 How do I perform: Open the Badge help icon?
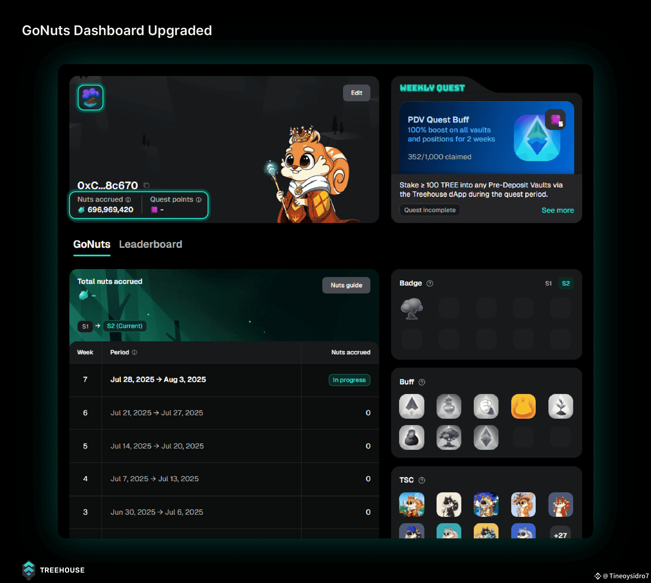(x=430, y=283)
